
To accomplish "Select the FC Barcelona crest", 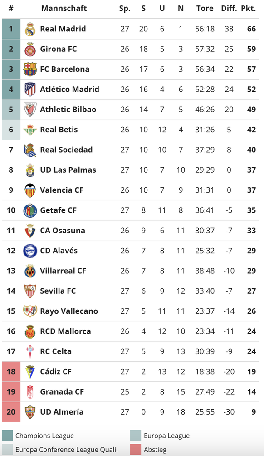I will pyautogui.click(x=30, y=69).
